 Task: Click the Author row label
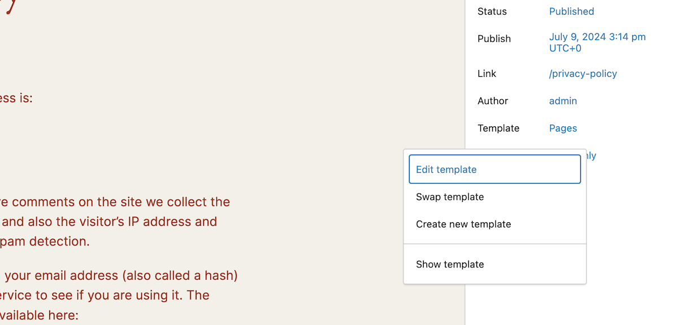click(x=492, y=100)
